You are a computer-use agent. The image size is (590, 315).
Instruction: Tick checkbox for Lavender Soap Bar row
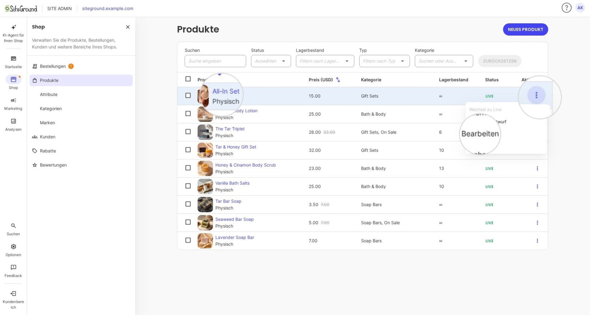click(x=188, y=240)
